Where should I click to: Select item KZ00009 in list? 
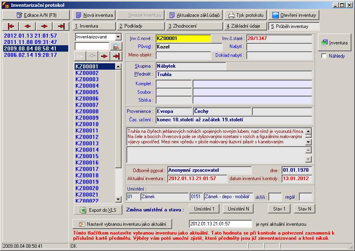point(95,118)
